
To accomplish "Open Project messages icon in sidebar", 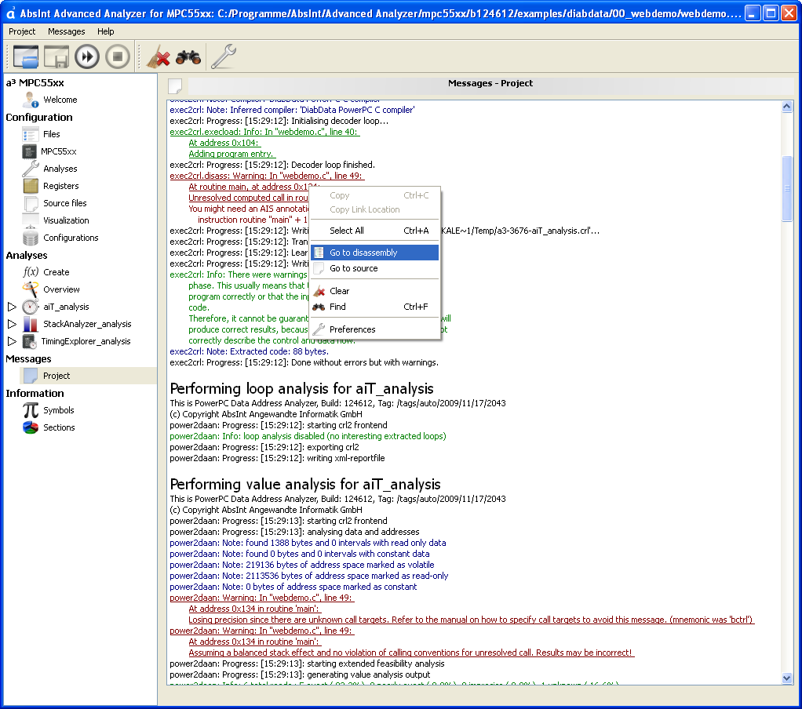I will click(x=31, y=376).
